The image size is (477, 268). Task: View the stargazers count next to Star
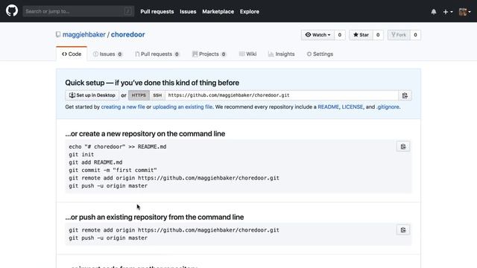378,35
